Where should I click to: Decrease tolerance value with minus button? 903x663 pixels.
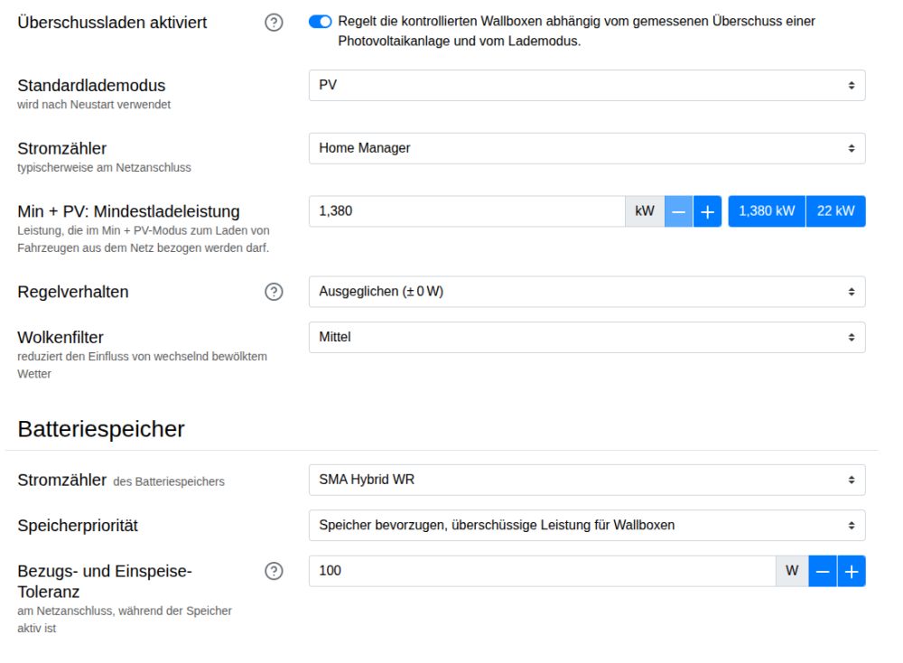coord(823,571)
